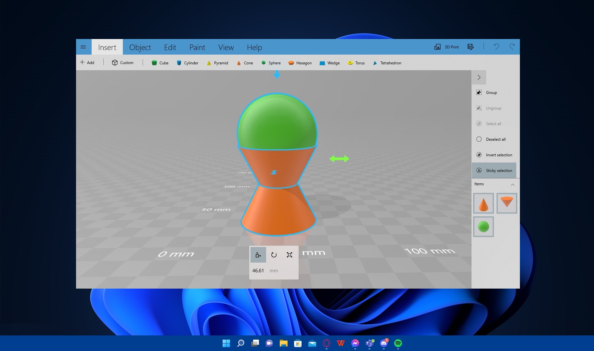Insert a Cube shape
Image resolution: width=594 pixels, height=351 pixels.
[160, 63]
